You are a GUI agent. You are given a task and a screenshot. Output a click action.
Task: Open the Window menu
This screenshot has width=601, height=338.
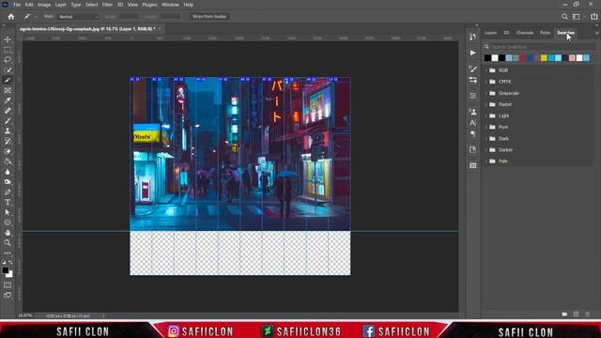(x=170, y=5)
